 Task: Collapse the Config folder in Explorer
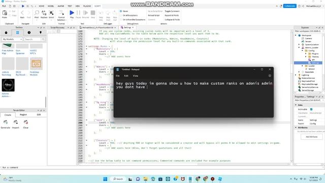point(303,50)
